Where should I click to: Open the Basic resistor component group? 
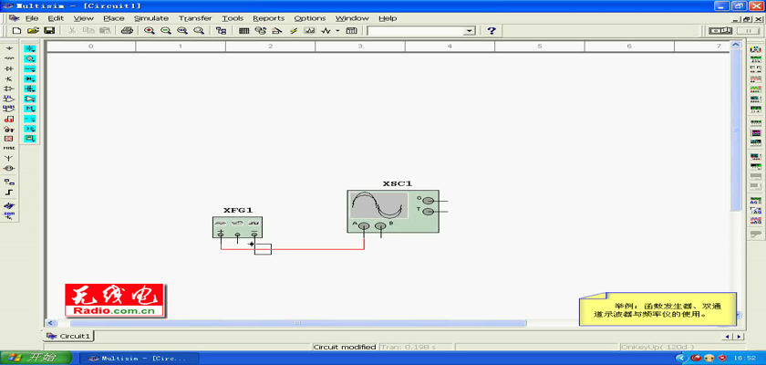coord(9,58)
